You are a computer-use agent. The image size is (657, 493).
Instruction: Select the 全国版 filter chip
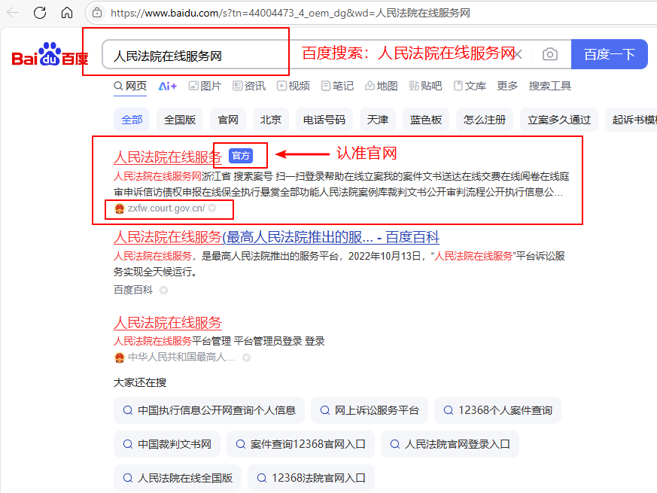(180, 120)
